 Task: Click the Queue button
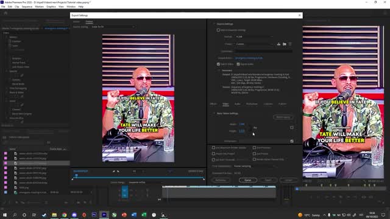[x=248, y=180]
